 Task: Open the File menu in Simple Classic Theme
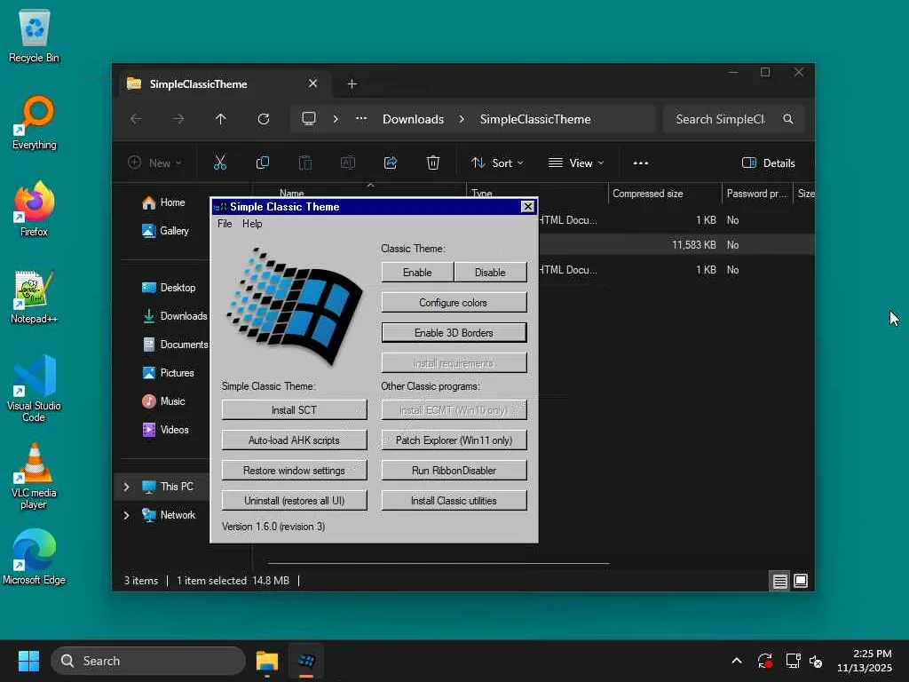tap(225, 224)
